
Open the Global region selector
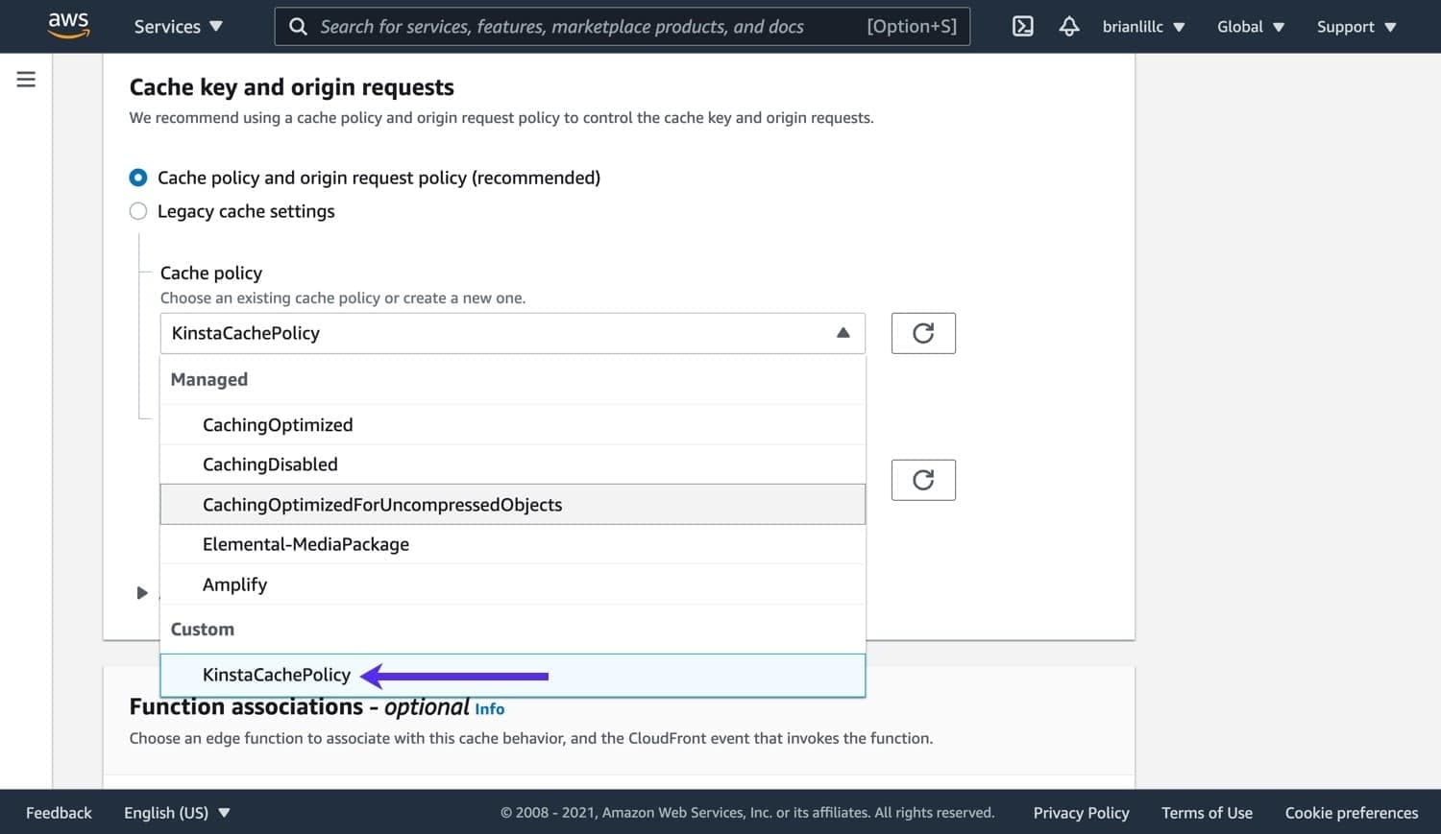click(x=1251, y=27)
